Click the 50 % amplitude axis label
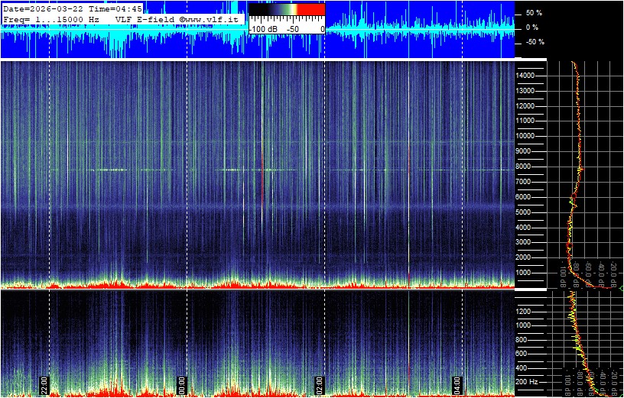The height and width of the screenshot is (398, 624). (x=535, y=13)
